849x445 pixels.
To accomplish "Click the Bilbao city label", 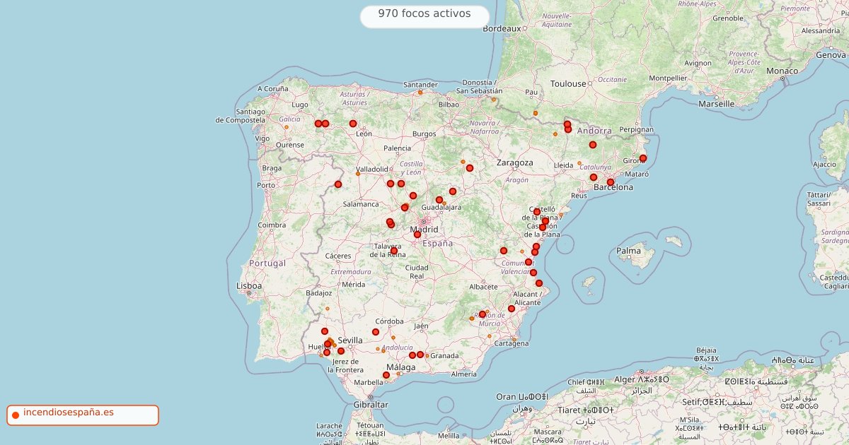I will tap(449, 104).
